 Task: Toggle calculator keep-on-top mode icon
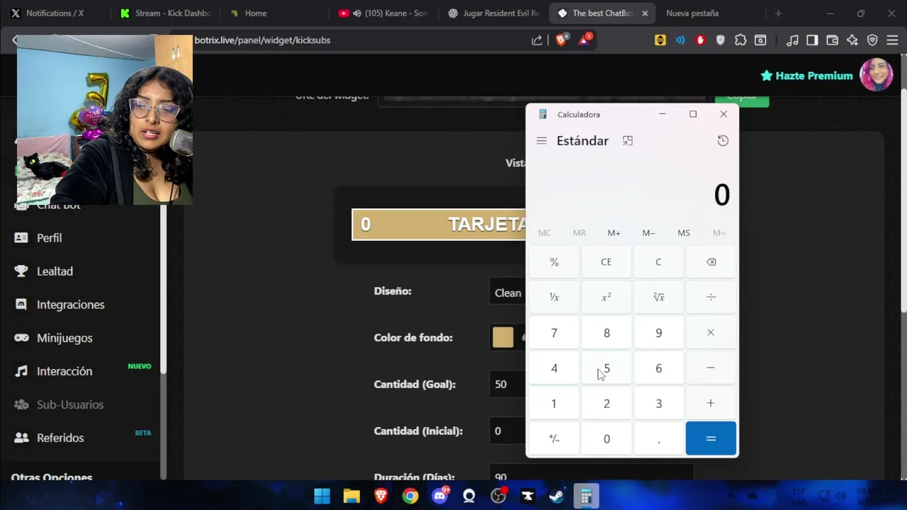pyautogui.click(x=627, y=141)
